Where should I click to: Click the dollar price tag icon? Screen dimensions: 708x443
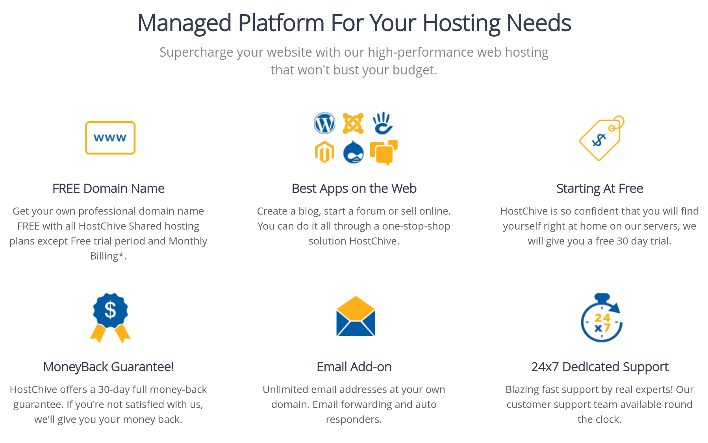tap(602, 138)
